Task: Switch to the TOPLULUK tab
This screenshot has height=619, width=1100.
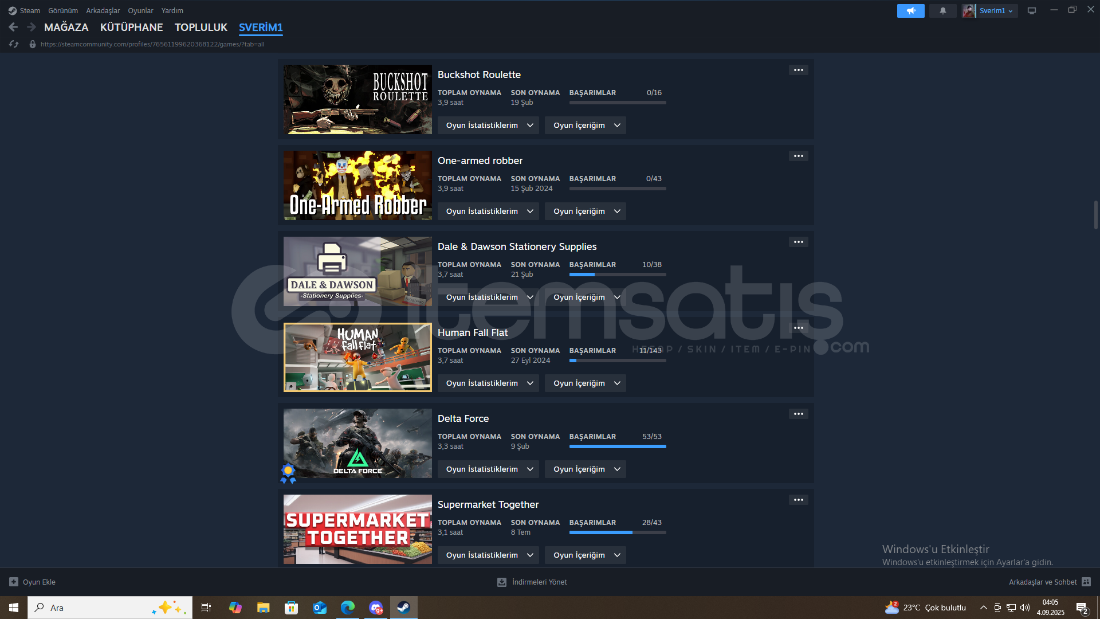Action: (201, 27)
